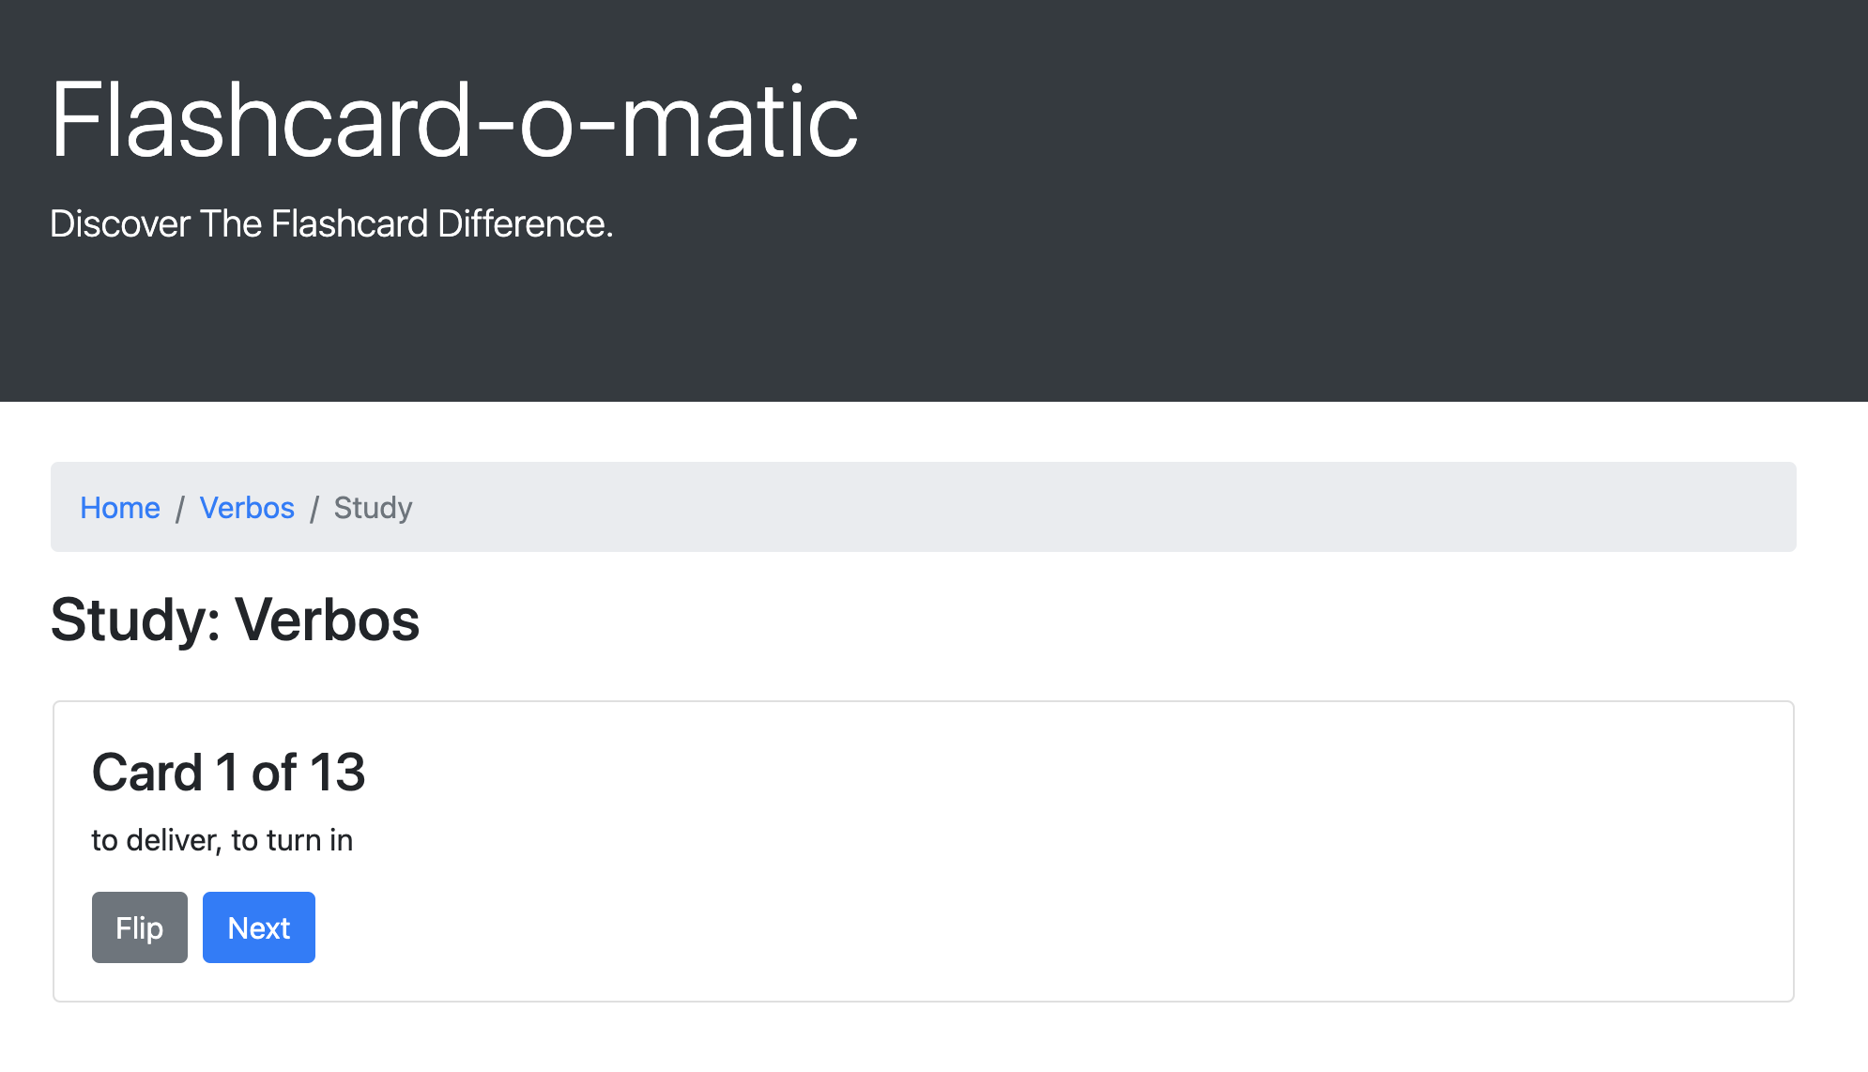Select the Study breadcrumb entry
The width and height of the screenshot is (1868, 1072).
point(373,507)
